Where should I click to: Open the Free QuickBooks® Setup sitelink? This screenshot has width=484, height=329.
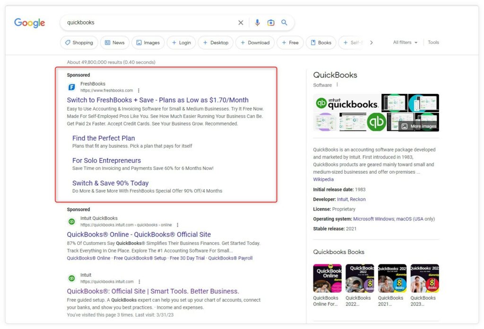[x=140, y=258]
